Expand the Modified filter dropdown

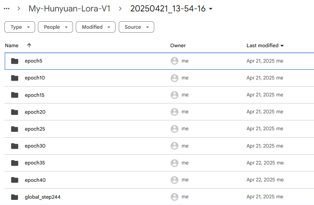pos(96,27)
